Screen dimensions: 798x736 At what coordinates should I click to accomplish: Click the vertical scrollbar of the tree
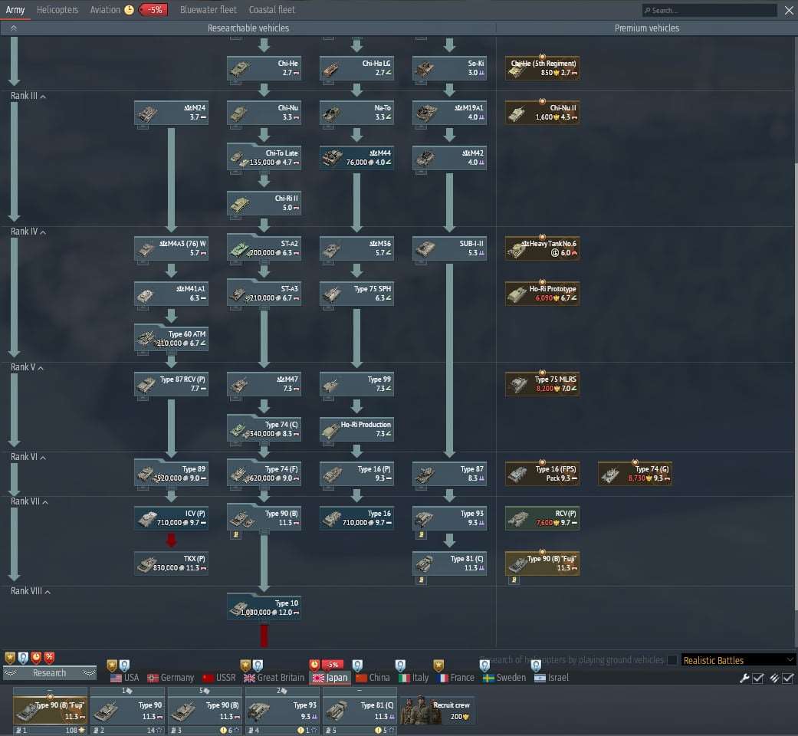click(x=795, y=387)
